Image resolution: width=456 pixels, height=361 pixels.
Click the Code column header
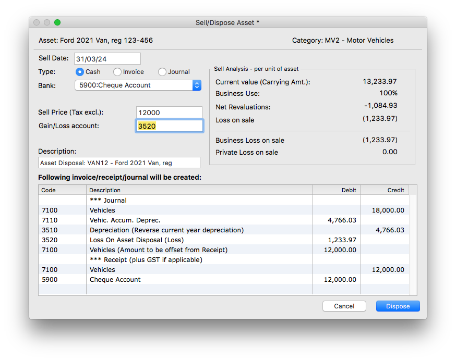click(62, 190)
